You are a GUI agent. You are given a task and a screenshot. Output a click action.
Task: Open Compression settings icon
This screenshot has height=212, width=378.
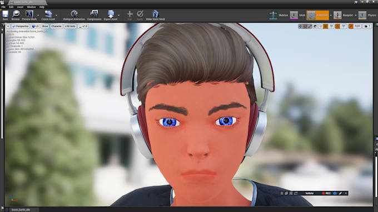point(94,14)
